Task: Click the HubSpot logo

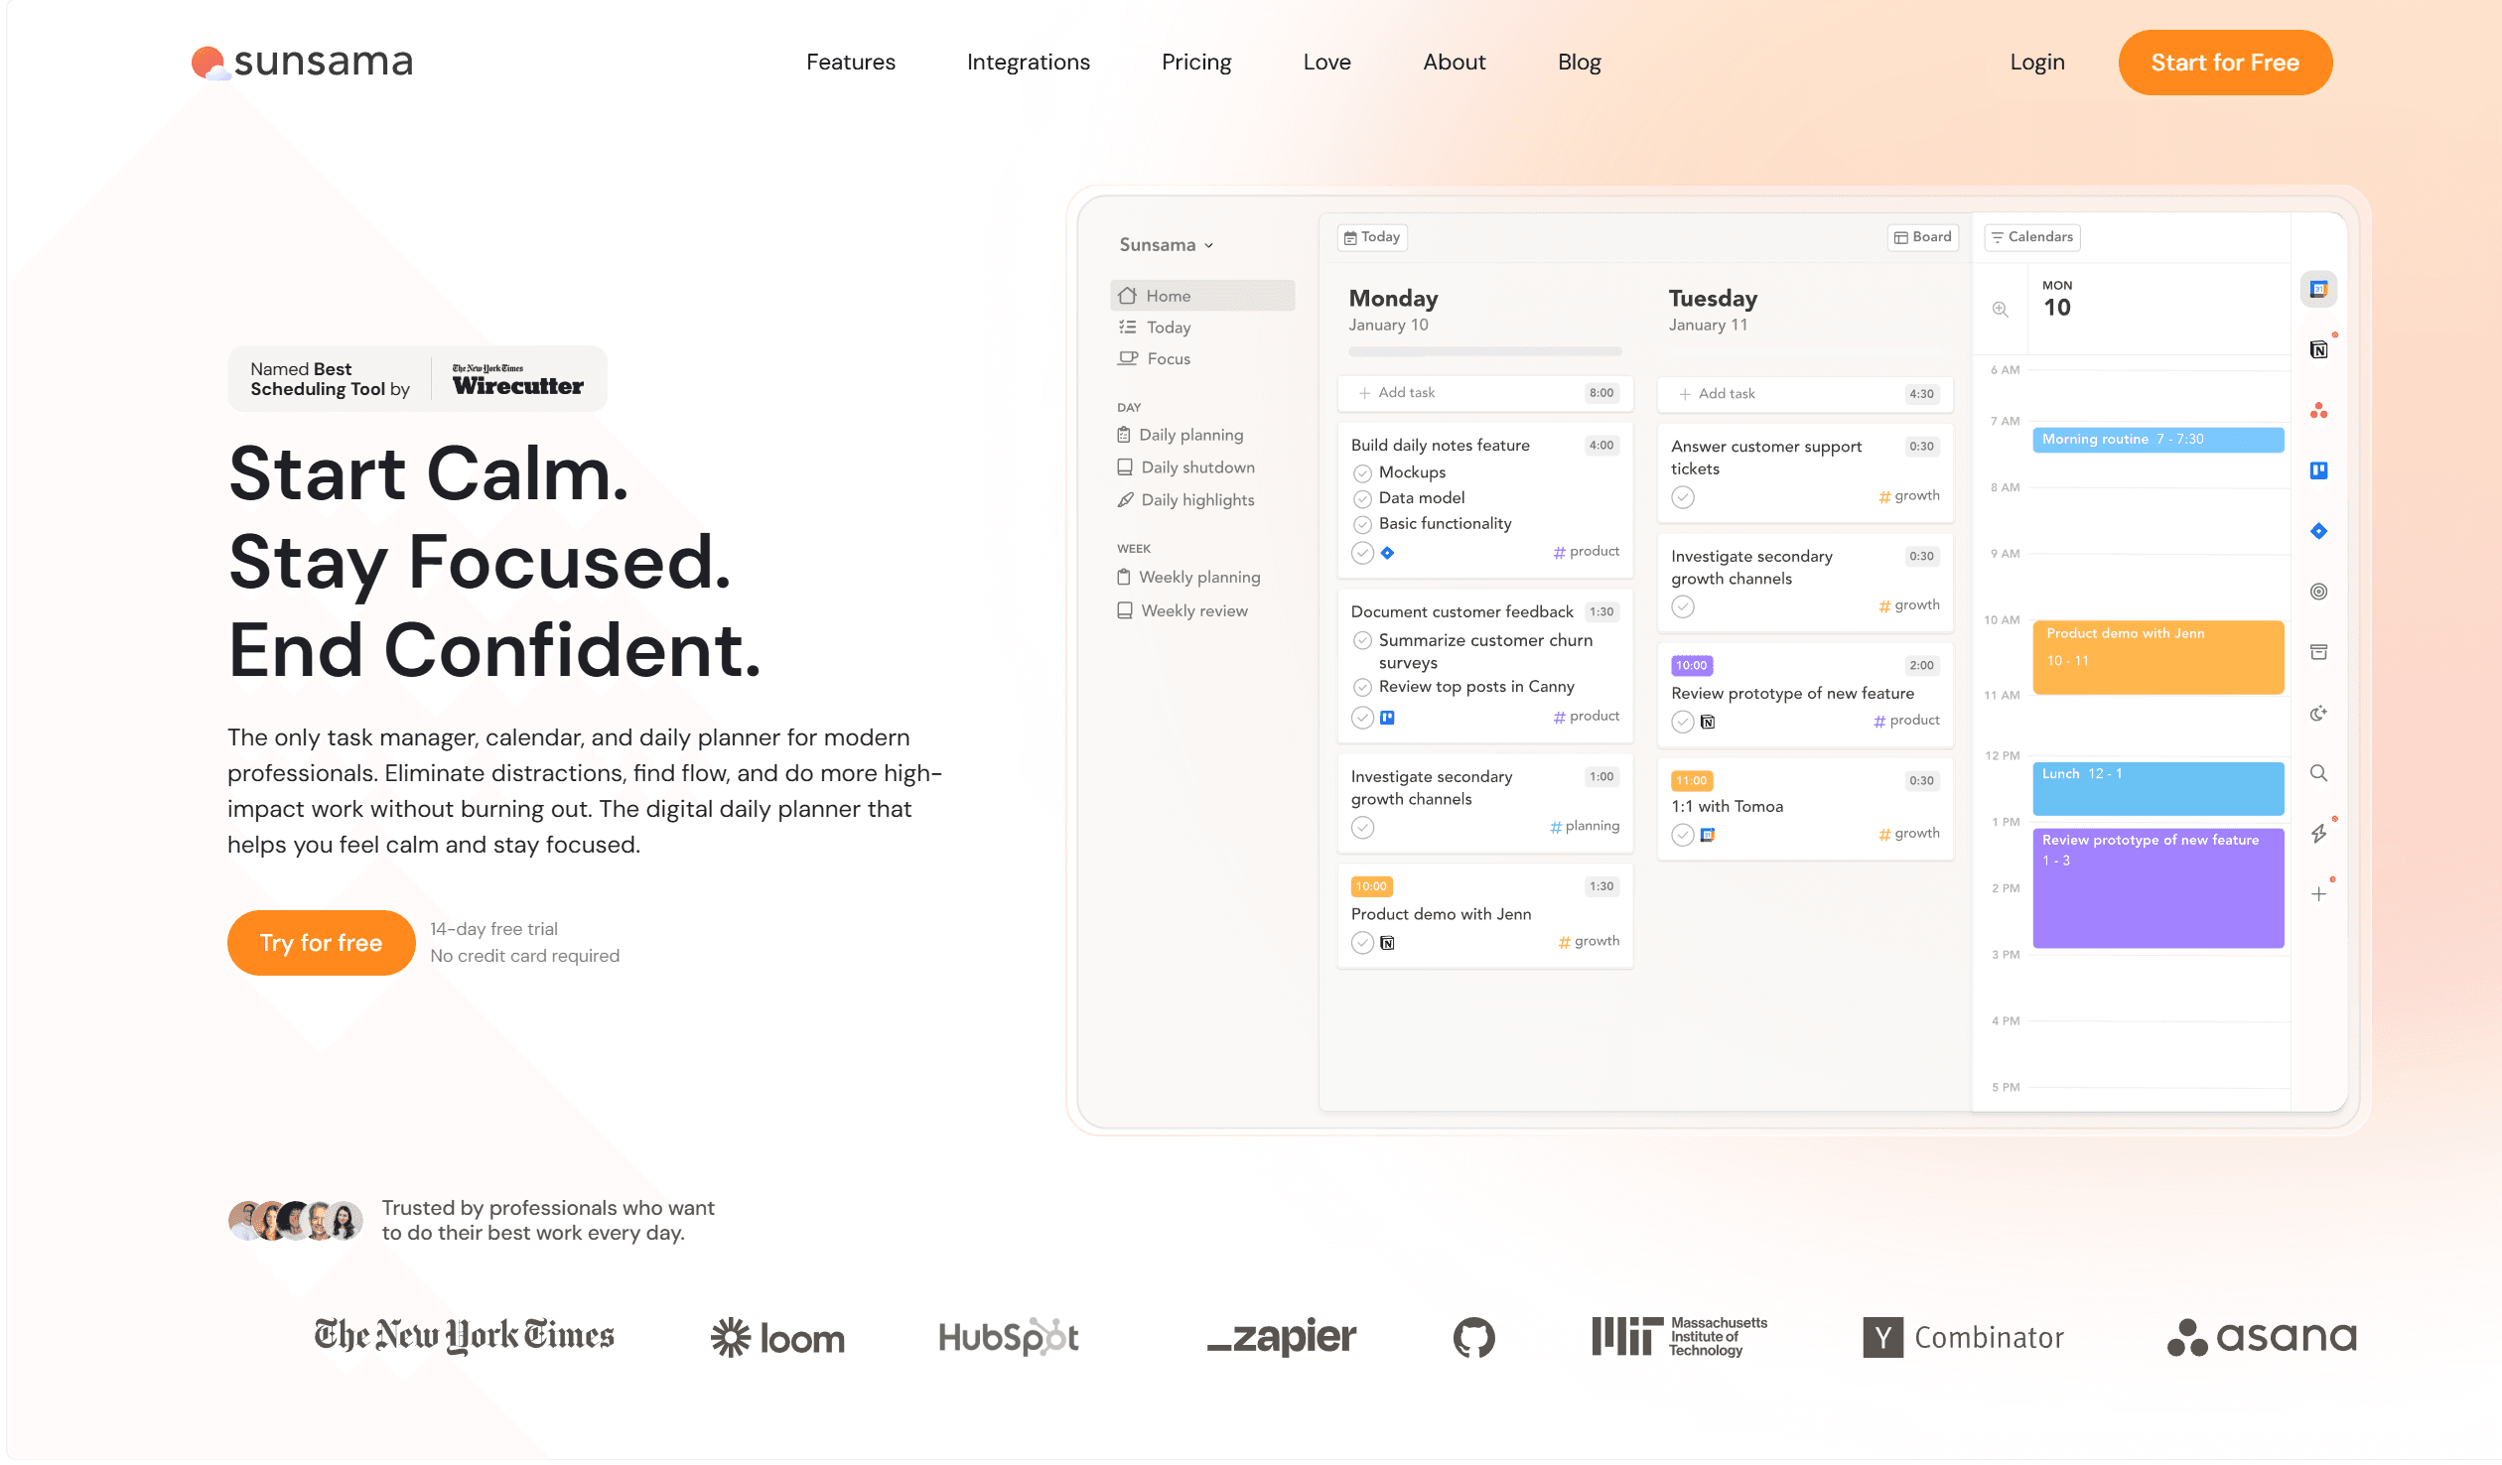Action: 1009,1337
